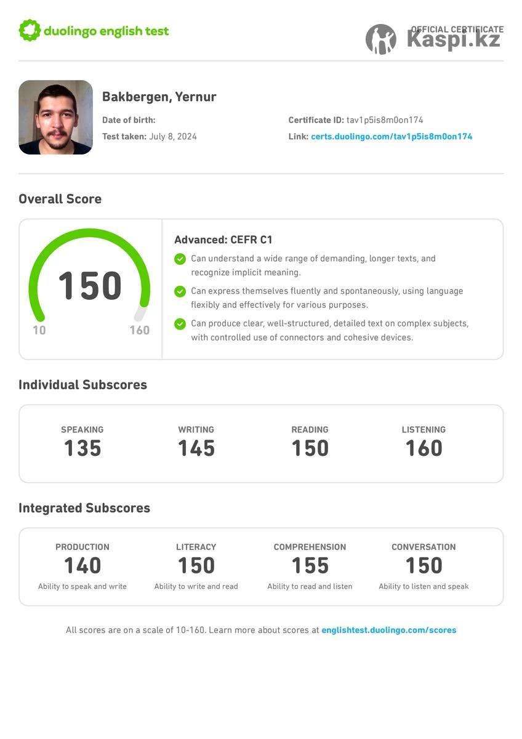Click the green overall score gauge arc
522x739 pixels.
(x=89, y=236)
